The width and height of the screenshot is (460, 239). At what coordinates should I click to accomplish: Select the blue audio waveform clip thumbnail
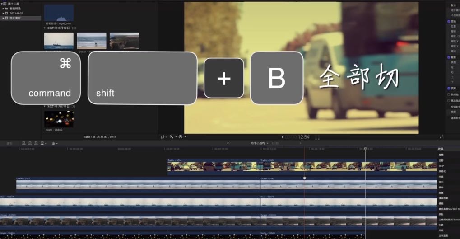point(59,13)
